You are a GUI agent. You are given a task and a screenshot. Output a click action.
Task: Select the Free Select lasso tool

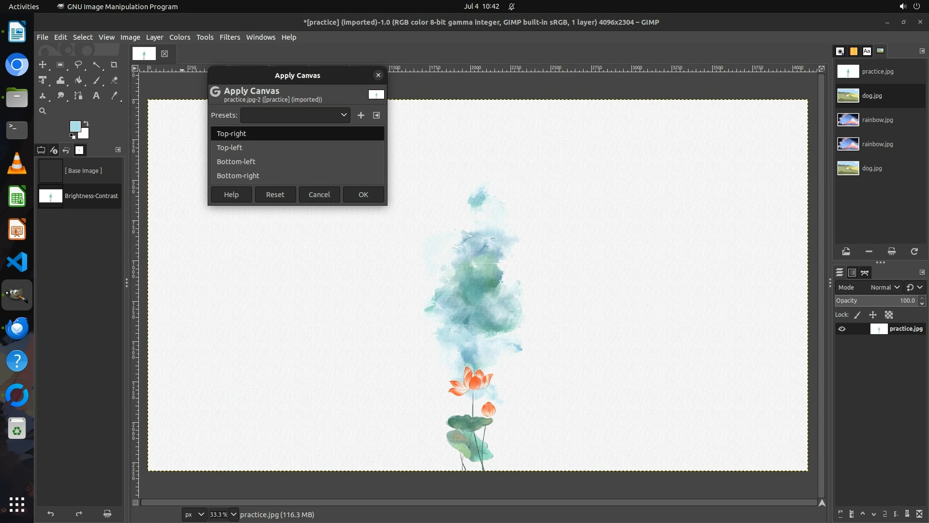(78, 64)
